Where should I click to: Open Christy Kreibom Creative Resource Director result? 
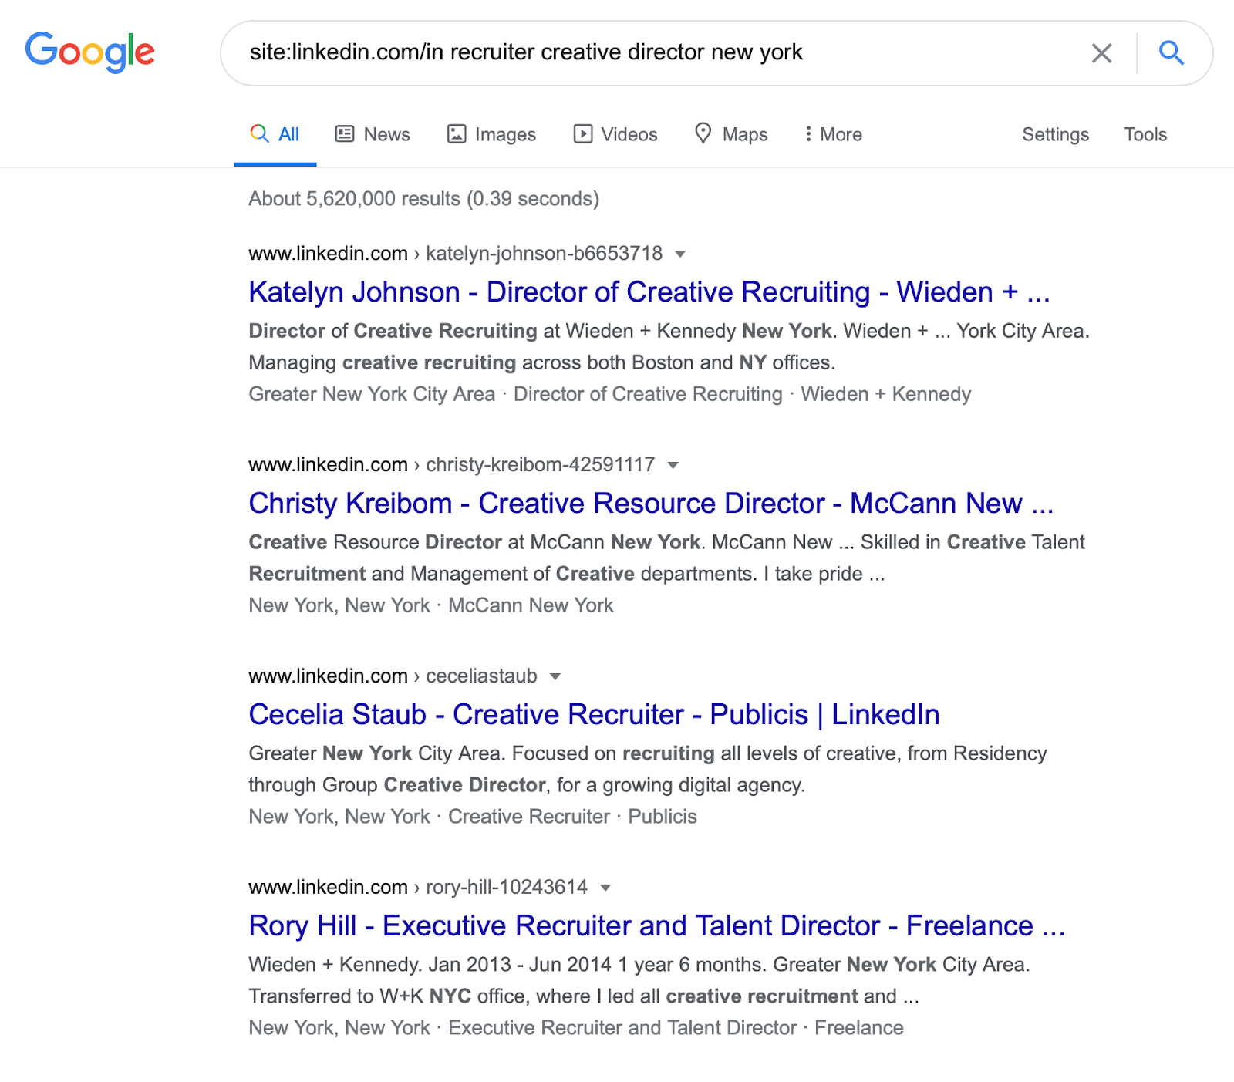pos(651,504)
